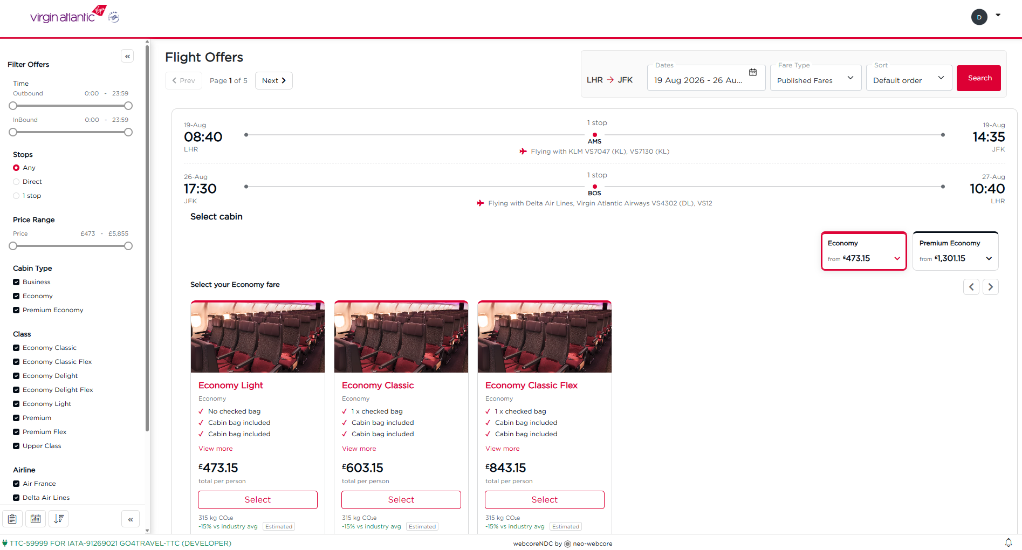
Task: Toggle the Premium Economy cabin checkbox
Action: [x=16, y=310]
